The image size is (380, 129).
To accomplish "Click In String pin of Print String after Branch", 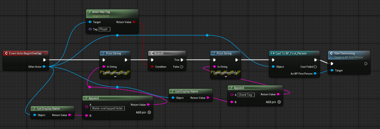I will (215, 67).
